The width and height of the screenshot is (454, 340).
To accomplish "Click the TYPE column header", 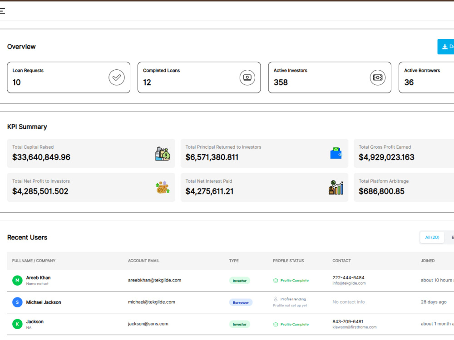I will (x=234, y=261).
